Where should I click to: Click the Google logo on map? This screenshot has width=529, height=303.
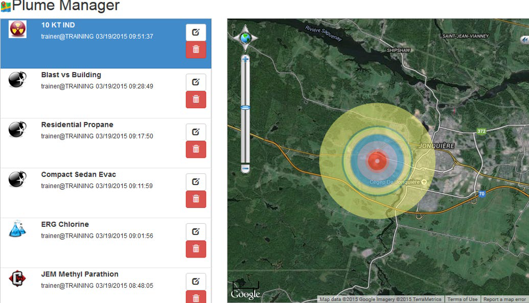point(245,294)
